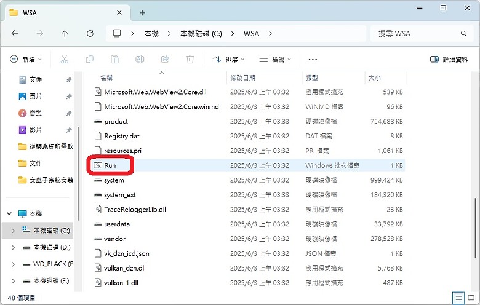Viewport: 480px width, 305px height.
Task: Click the navigation pane scrollbar
Action: [x=78, y=173]
